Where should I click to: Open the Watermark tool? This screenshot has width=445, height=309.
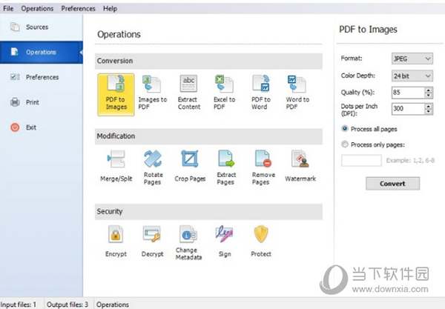tap(300, 167)
